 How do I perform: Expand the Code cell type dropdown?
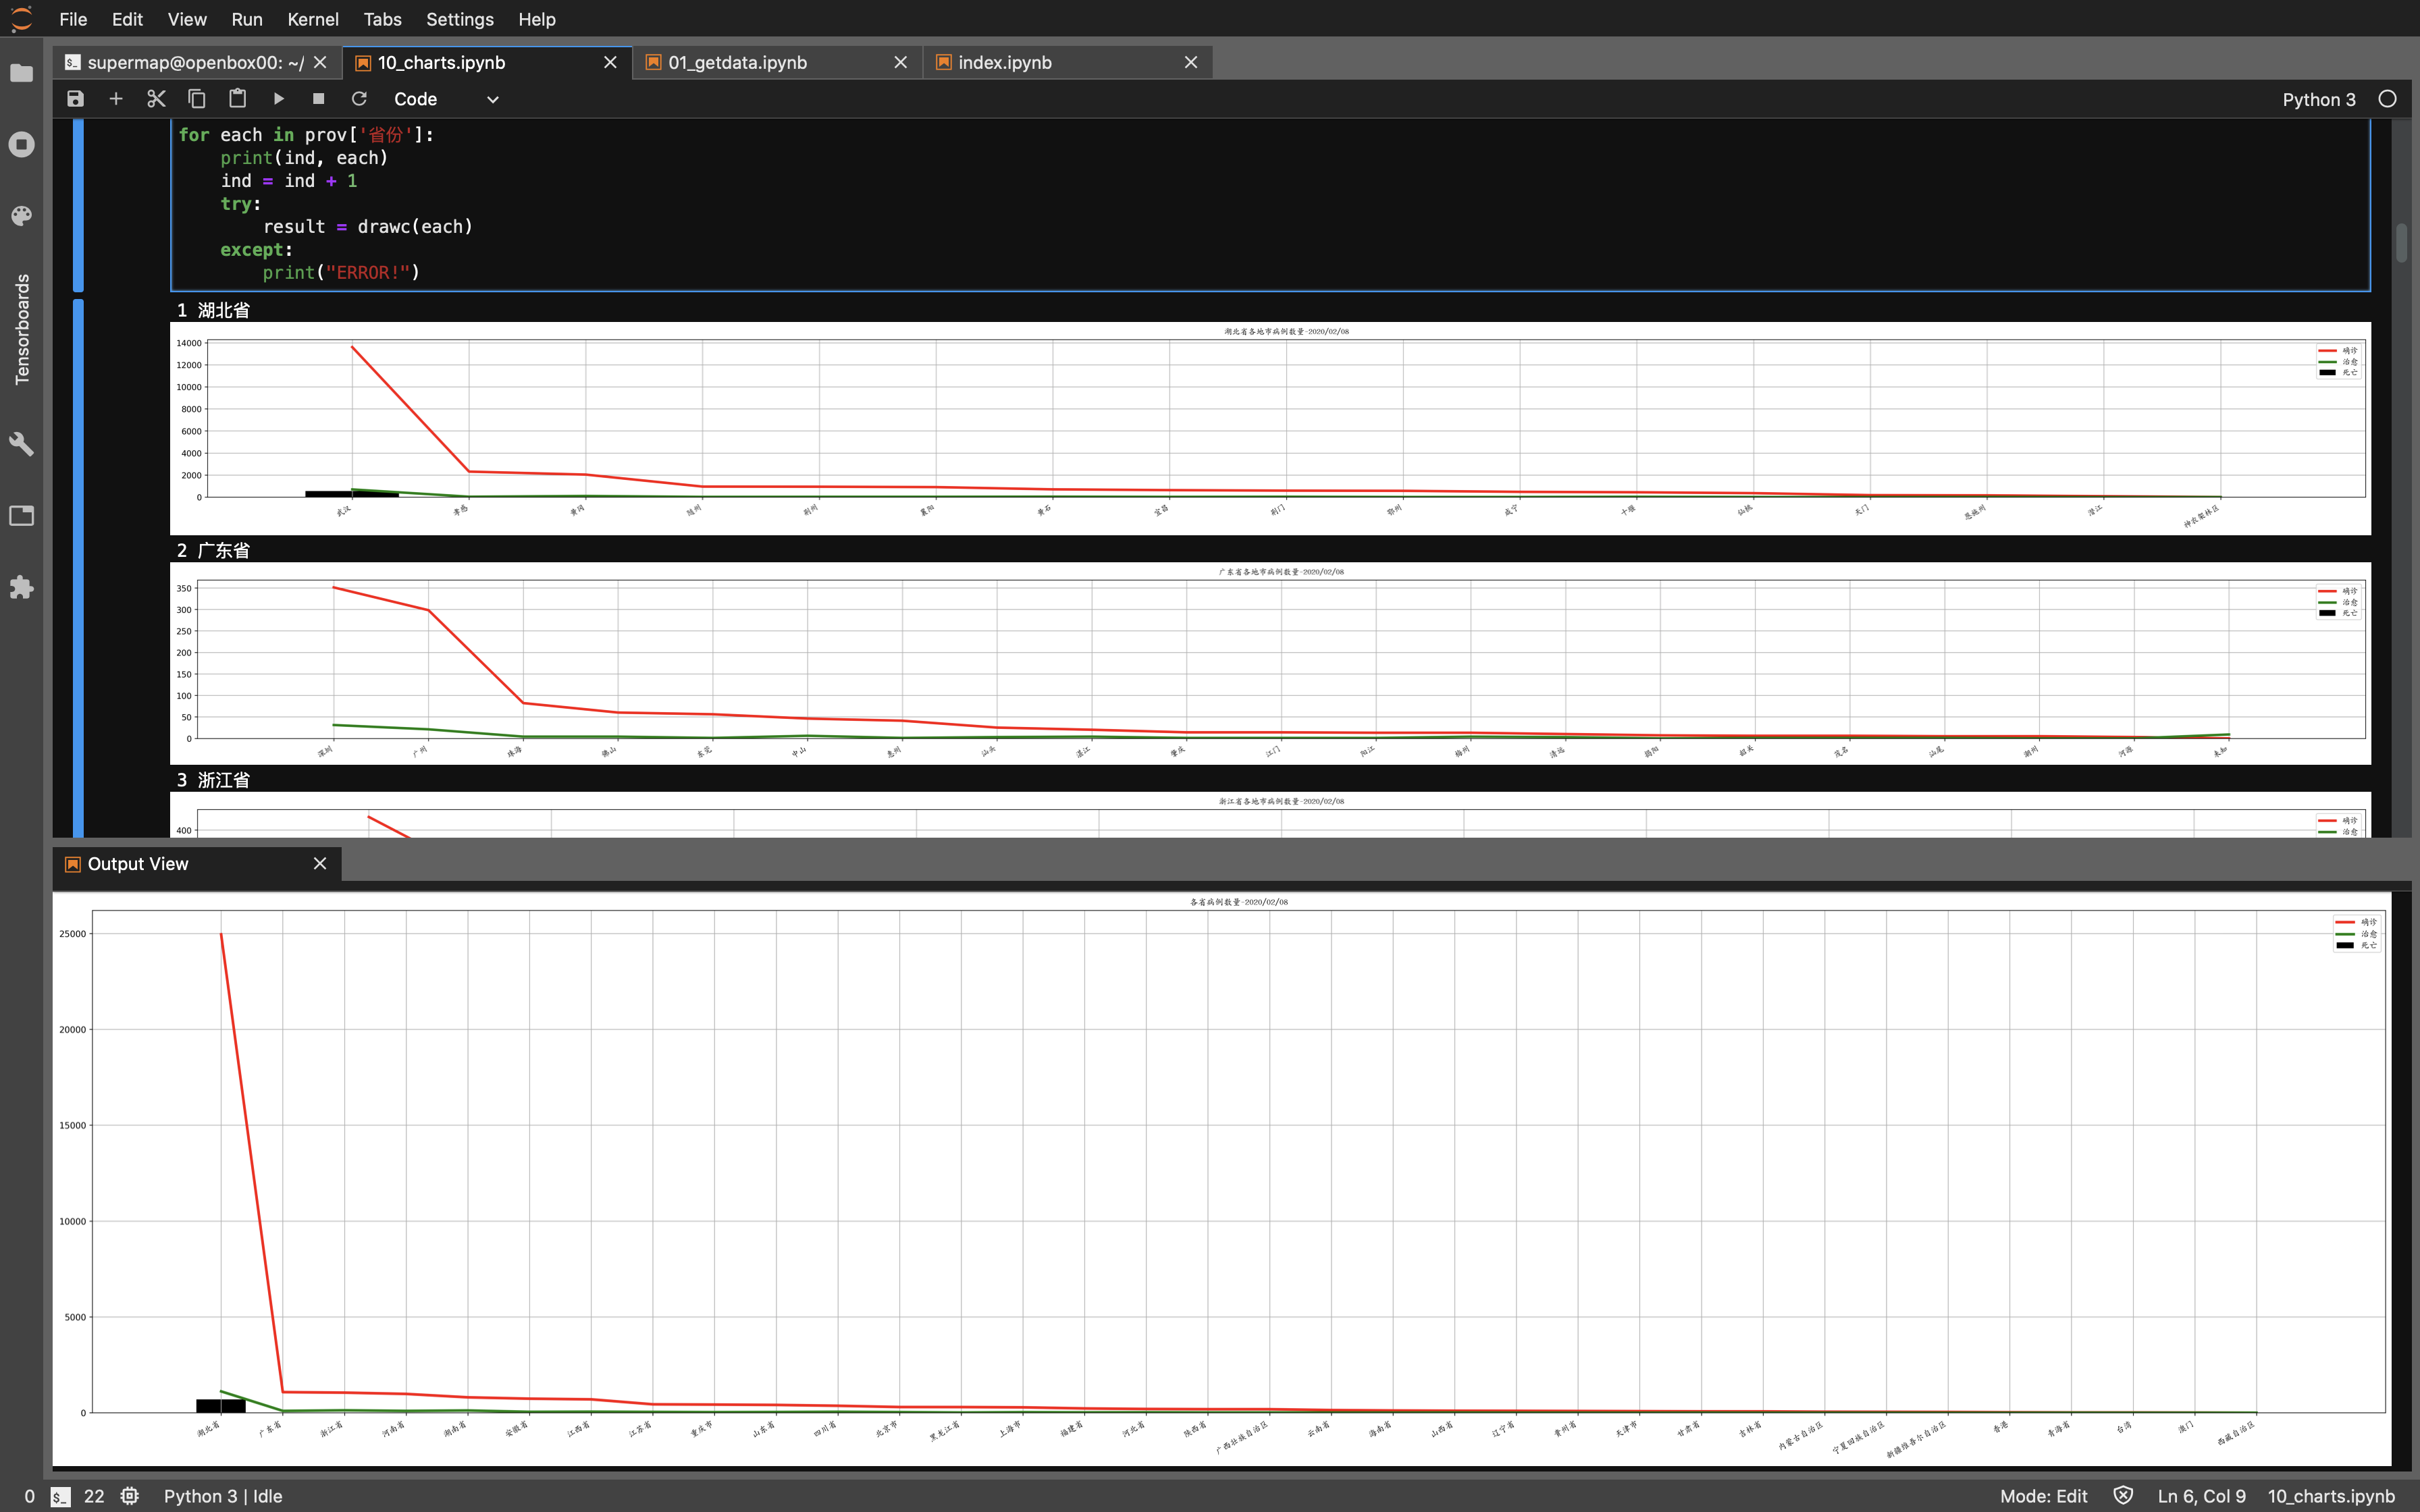tap(446, 99)
